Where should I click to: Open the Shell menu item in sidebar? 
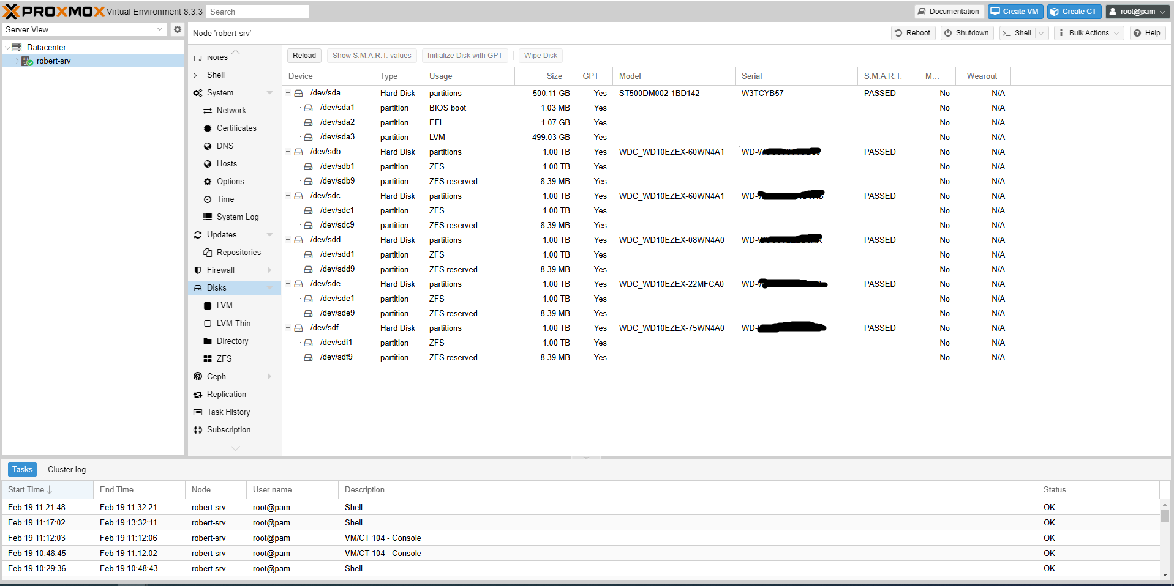point(216,75)
